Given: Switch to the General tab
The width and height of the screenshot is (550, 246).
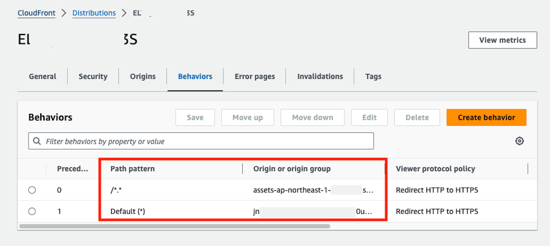Looking at the screenshot, I should (42, 76).
